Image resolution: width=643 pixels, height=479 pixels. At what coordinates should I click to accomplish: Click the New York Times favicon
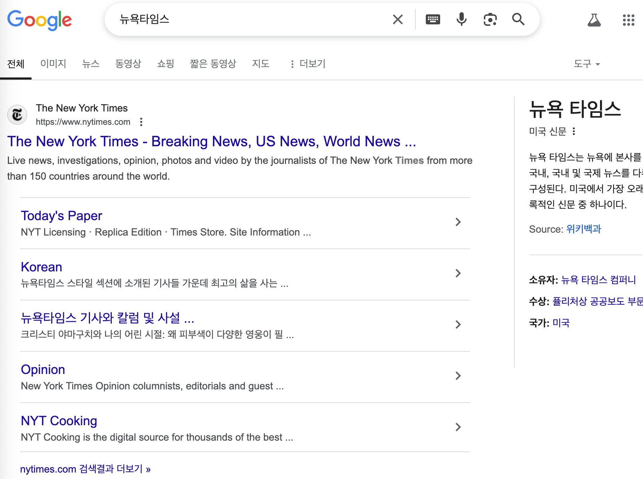(x=17, y=115)
